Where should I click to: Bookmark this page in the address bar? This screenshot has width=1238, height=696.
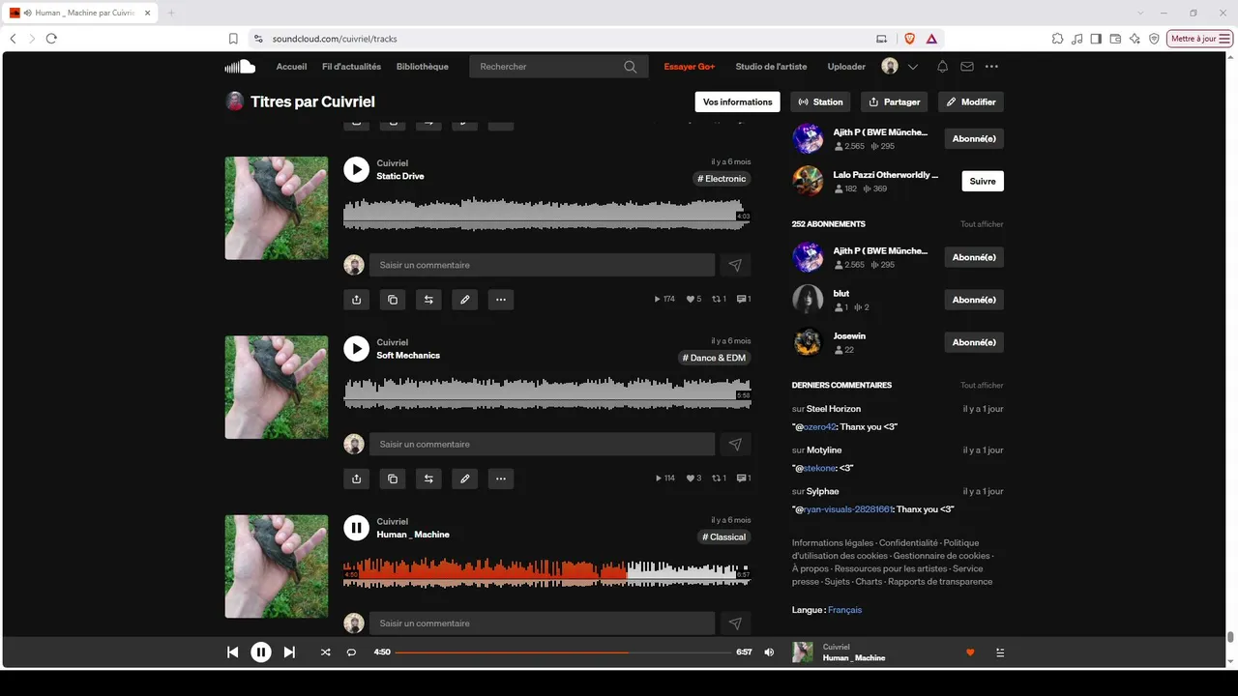pos(233,39)
